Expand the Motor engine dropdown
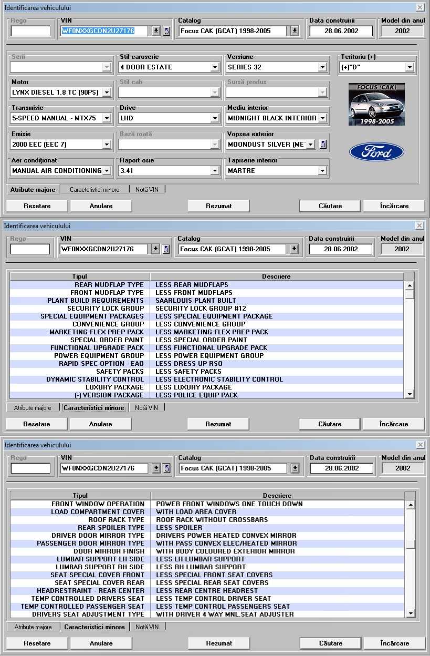The image size is (430, 656). click(107, 93)
